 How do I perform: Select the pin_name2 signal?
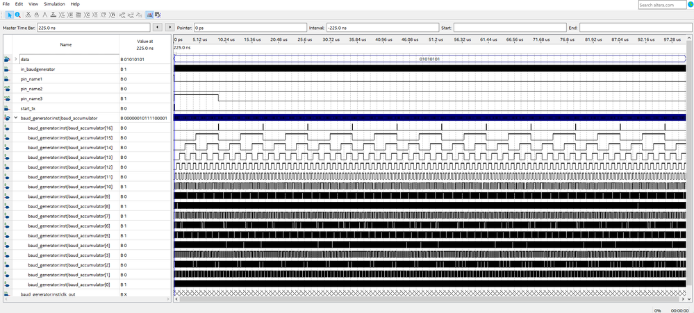31,89
